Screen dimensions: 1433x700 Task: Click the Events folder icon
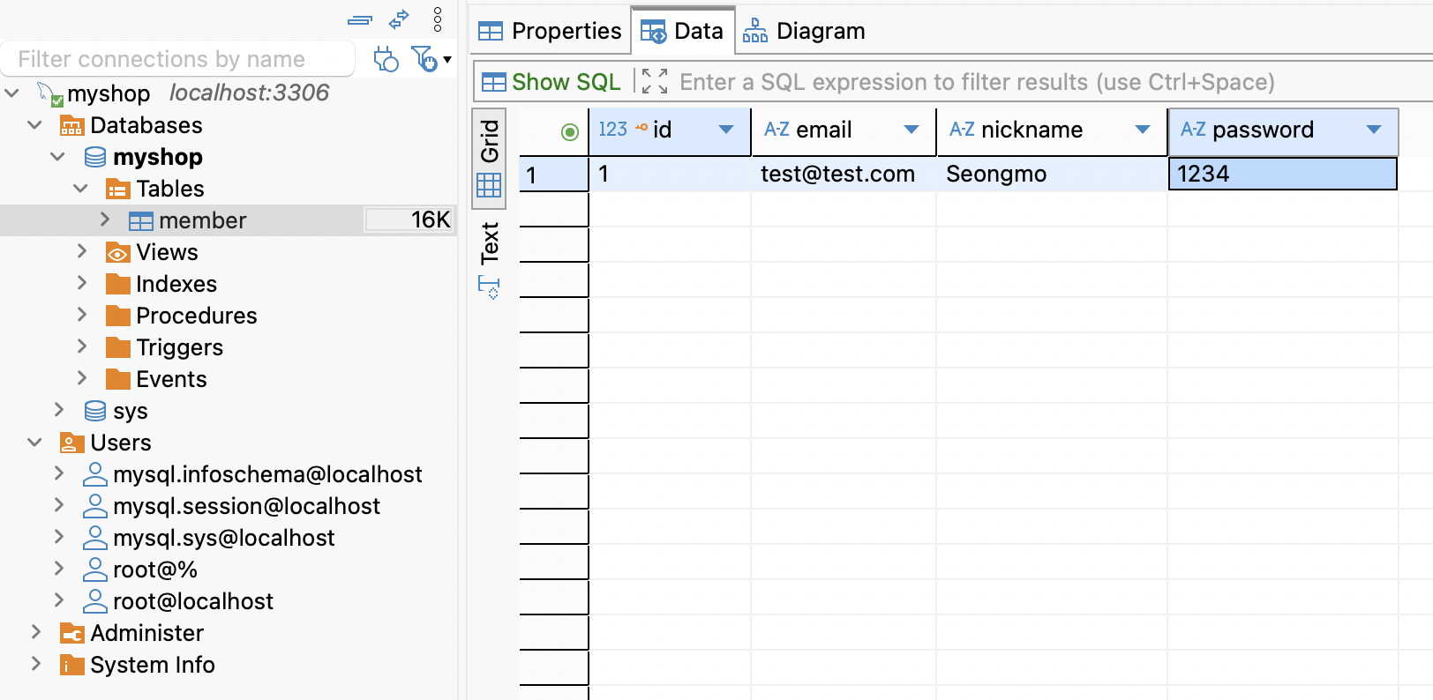pyautogui.click(x=118, y=380)
